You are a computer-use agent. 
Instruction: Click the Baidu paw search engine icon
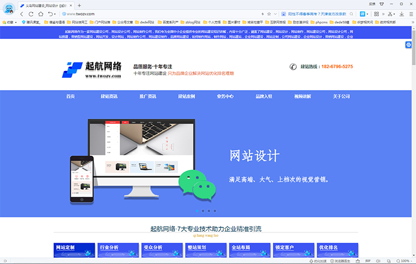click(284, 14)
